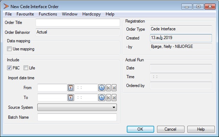Click the Import date time label
Viewport: 219px width, 137px height.
click(x=21, y=78)
